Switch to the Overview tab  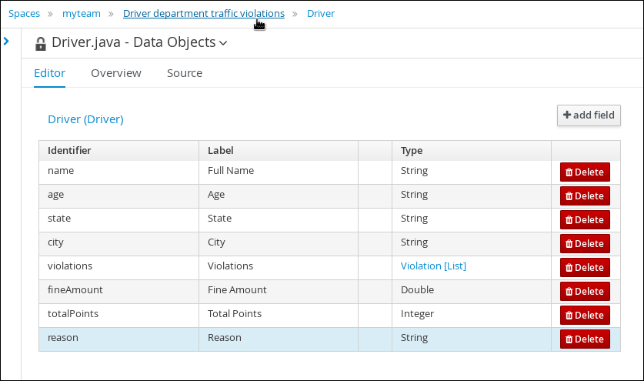(x=116, y=73)
